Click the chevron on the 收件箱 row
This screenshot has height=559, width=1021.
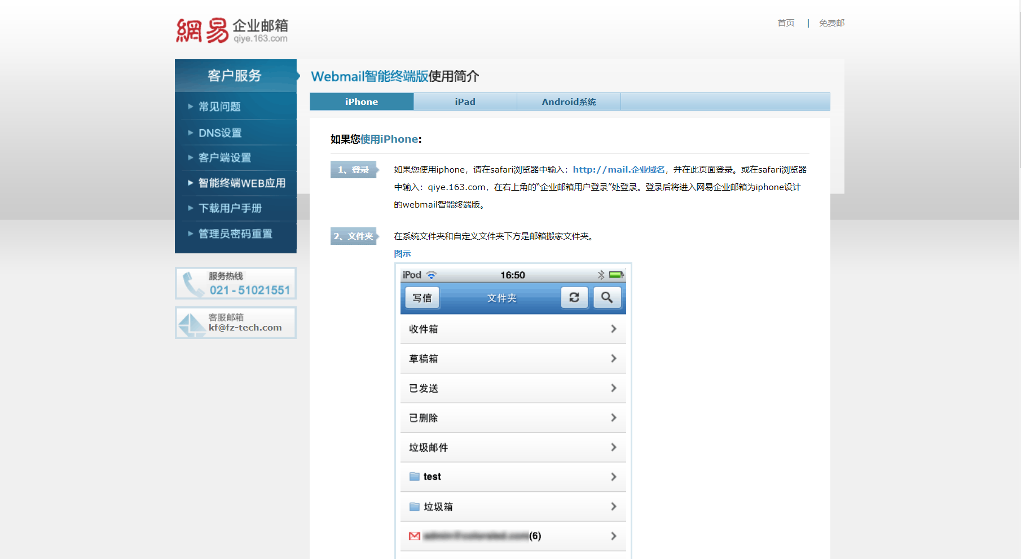tap(614, 329)
